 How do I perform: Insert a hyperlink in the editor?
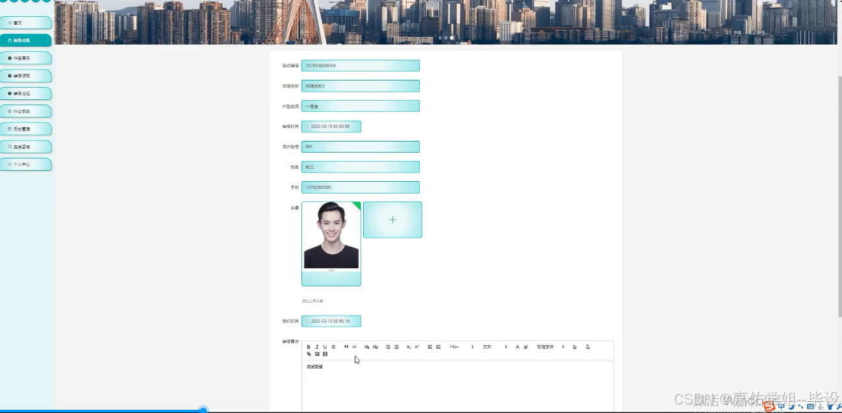pos(309,354)
